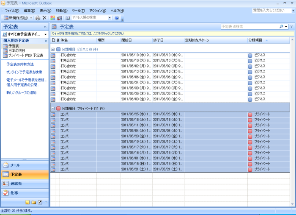296x215 pixels.
Task: Switch to 連絡先 in navigation pane
Action: pos(25,184)
